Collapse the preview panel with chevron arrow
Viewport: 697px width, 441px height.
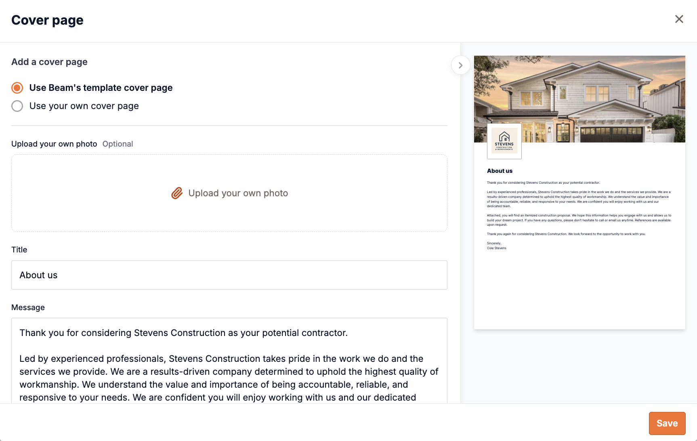tap(460, 65)
